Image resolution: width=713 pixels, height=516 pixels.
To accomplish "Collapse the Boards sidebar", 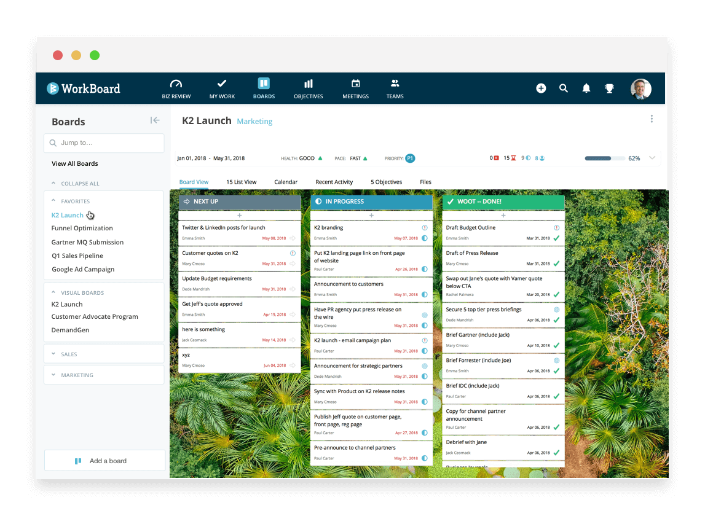I will pyautogui.click(x=155, y=120).
